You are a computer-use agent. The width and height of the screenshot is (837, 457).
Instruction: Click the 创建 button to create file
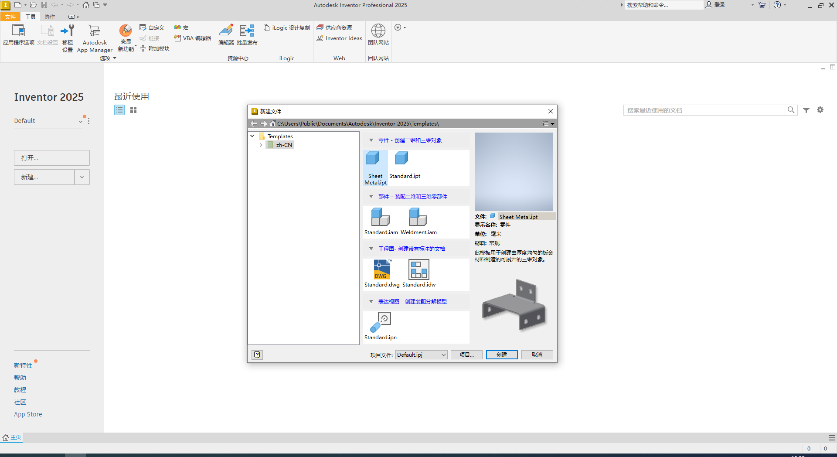[501, 355]
